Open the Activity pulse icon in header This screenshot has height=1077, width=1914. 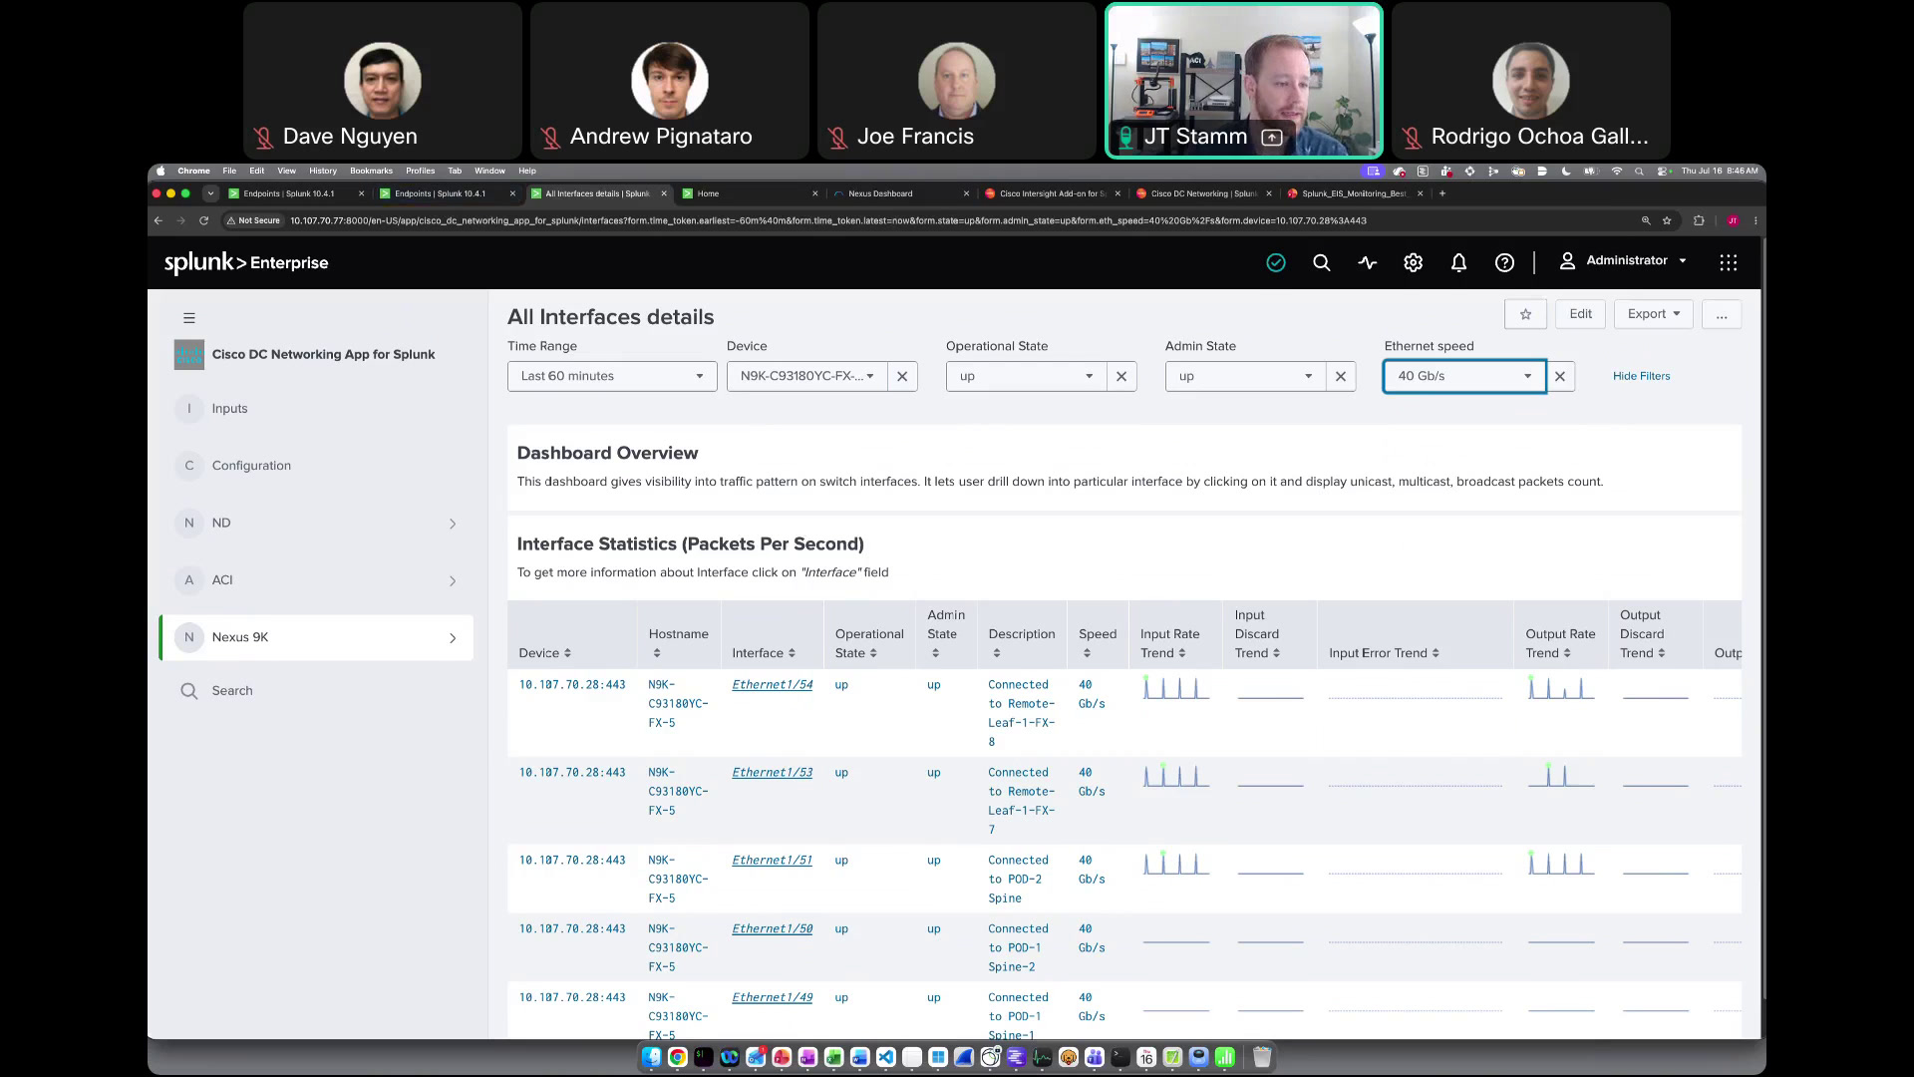(x=1368, y=263)
